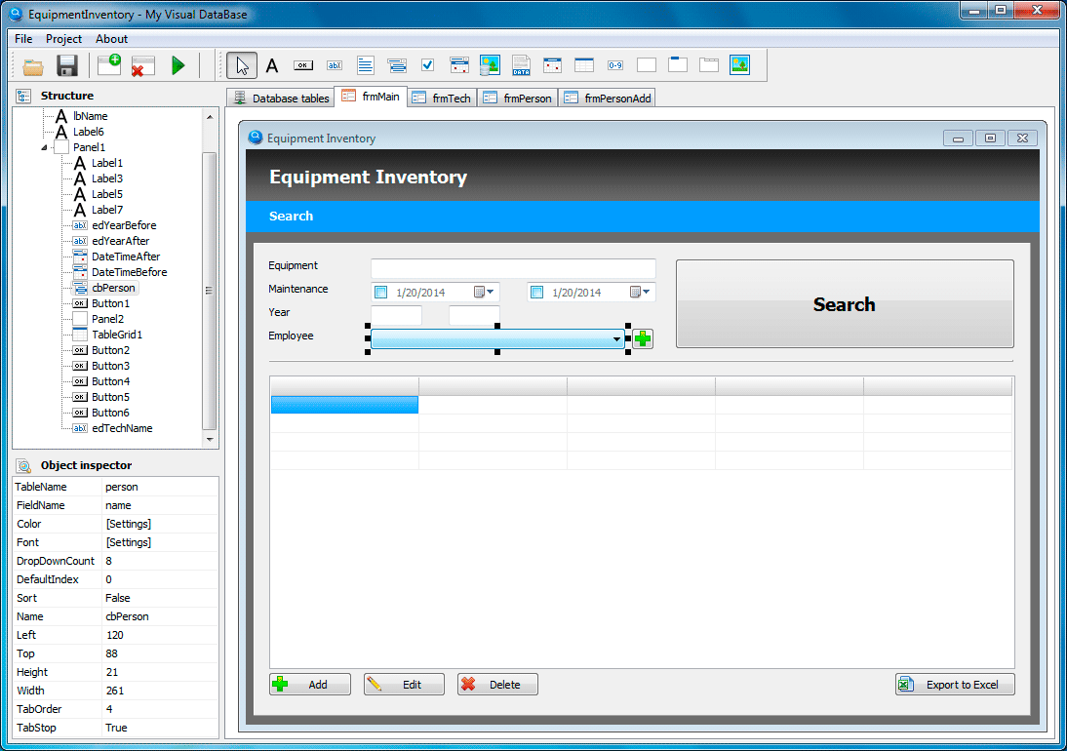
Task: Select TableGrid1 in the Structure tree
Action: [117, 335]
